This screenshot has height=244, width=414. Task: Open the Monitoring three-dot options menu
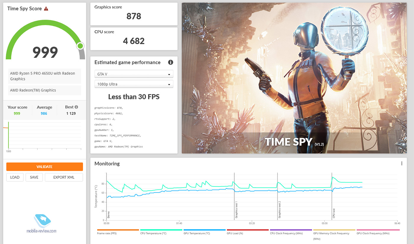[x=402, y=163]
